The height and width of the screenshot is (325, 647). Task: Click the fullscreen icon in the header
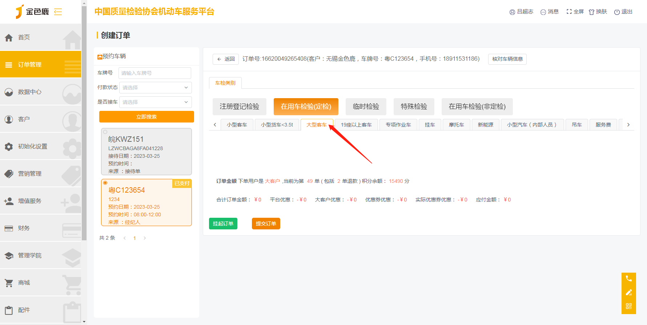coord(569,12)
